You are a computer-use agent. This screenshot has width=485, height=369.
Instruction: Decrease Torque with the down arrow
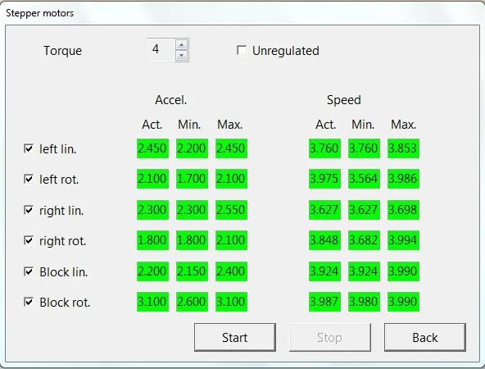pos(182,56)
